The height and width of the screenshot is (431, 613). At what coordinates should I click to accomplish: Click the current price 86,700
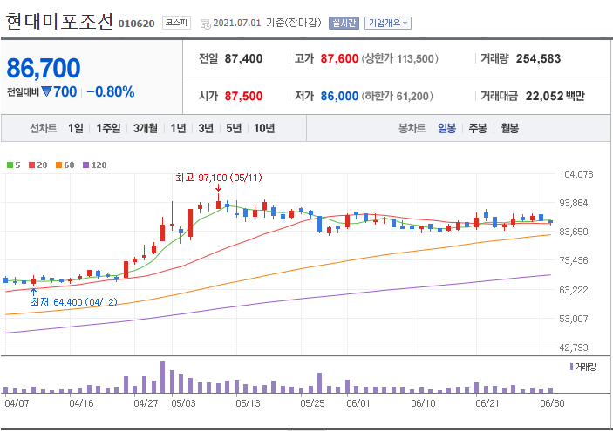(44, 68)
